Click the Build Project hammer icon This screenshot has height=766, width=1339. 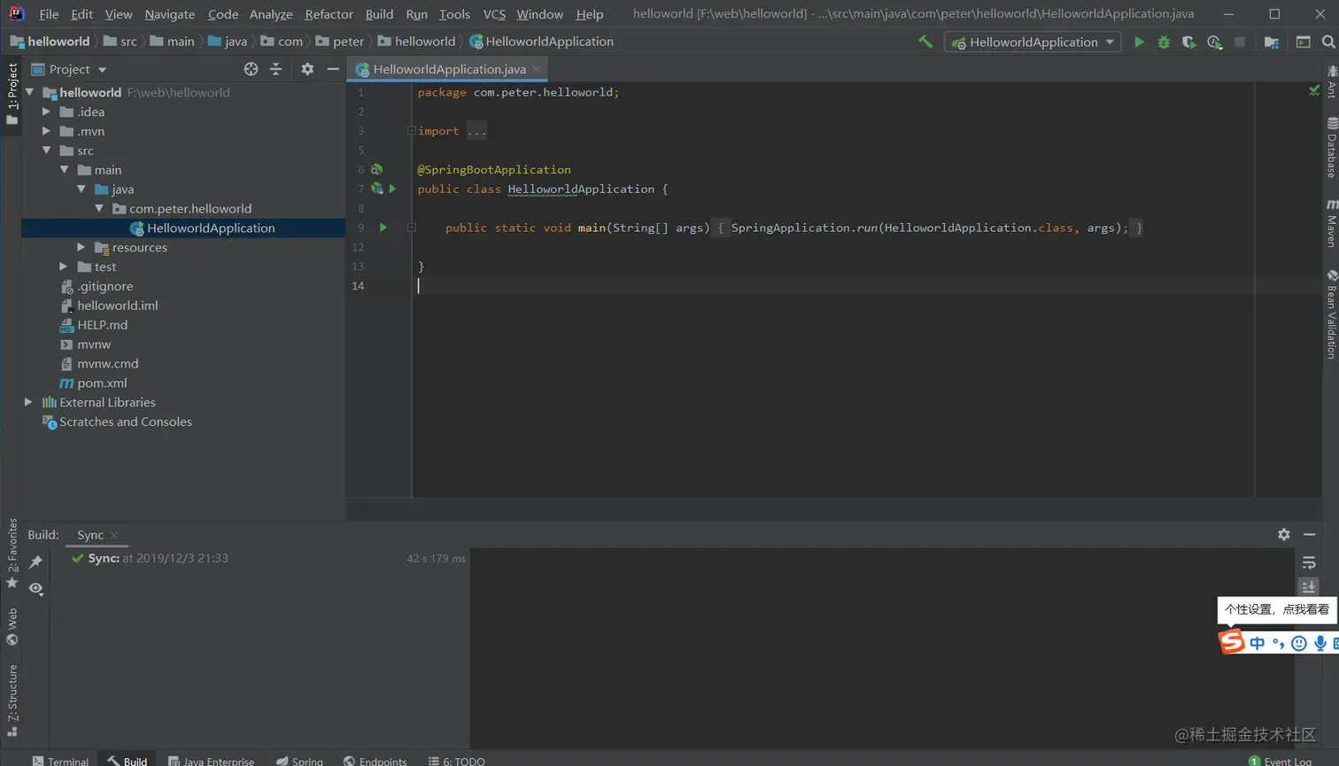click(x=925, y=42)
